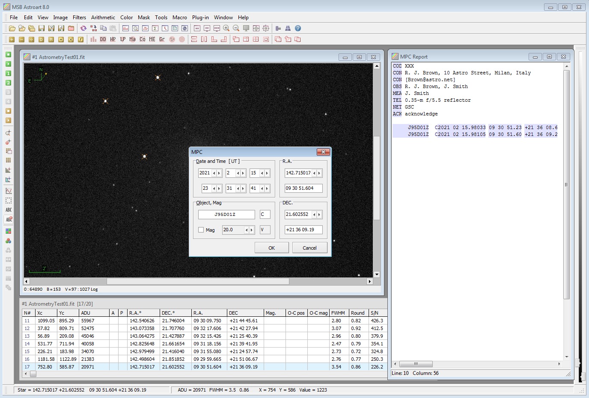The width and height of the screenshot is (589, 398).
Task: Increase the day 15 stepper
Action: click(x=267, y=173)
